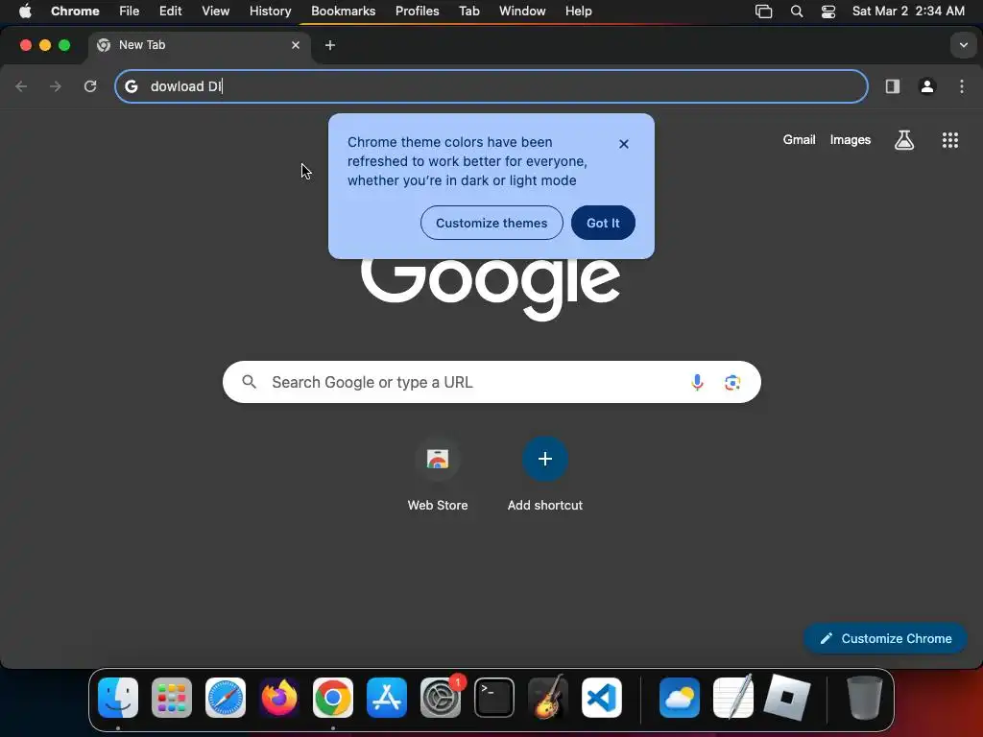This screenshot has width=983, height=737.
Task: Open the Trash in the dock
Action: 865,698
